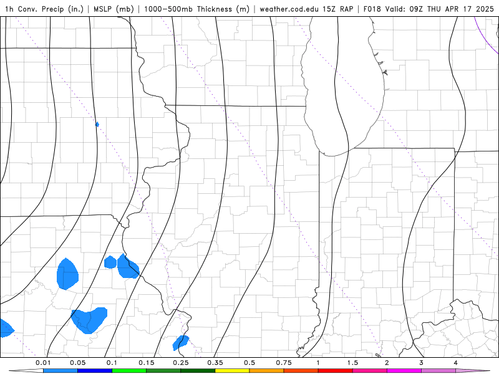The height and width of the screenshot is (374, 499).
Task: Click the 'MSLP (mb)' title label
Action: click(x=114, y=9)
